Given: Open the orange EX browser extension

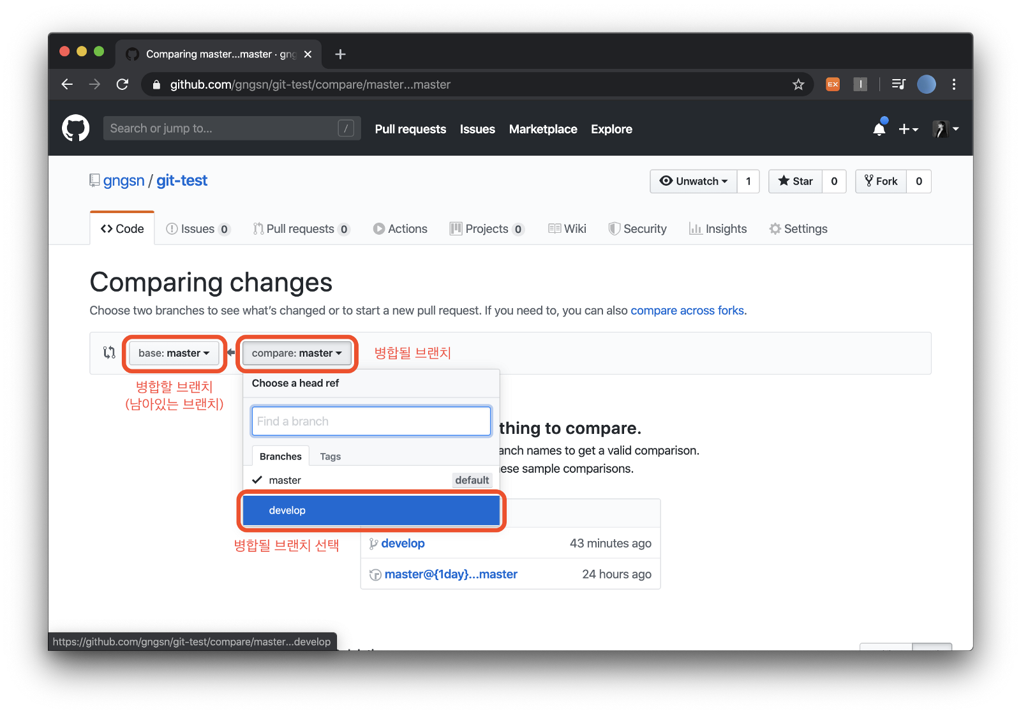Looking at the screenshot, I should pyautogui.click(x=833, y=84).
